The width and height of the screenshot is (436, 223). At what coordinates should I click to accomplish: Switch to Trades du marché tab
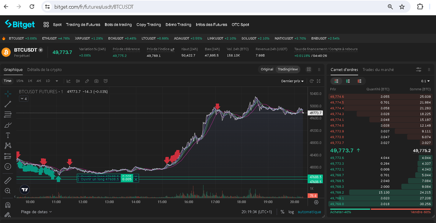click(x=378, y=70)
